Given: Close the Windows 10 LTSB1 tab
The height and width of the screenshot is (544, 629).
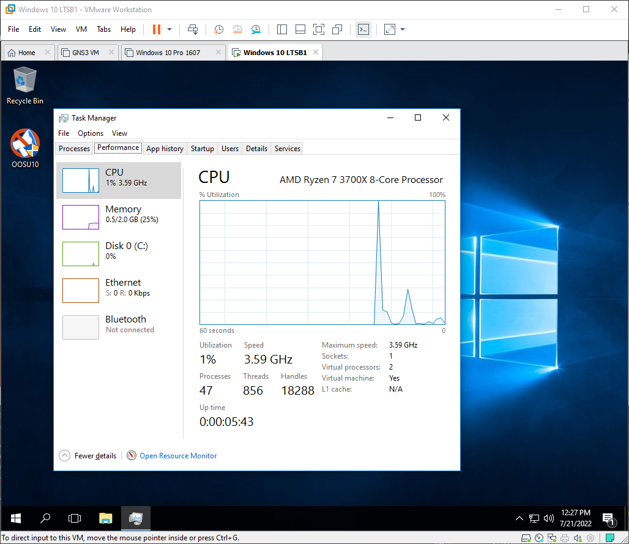Looking at the screenshot, I should (x=316, y=52).
